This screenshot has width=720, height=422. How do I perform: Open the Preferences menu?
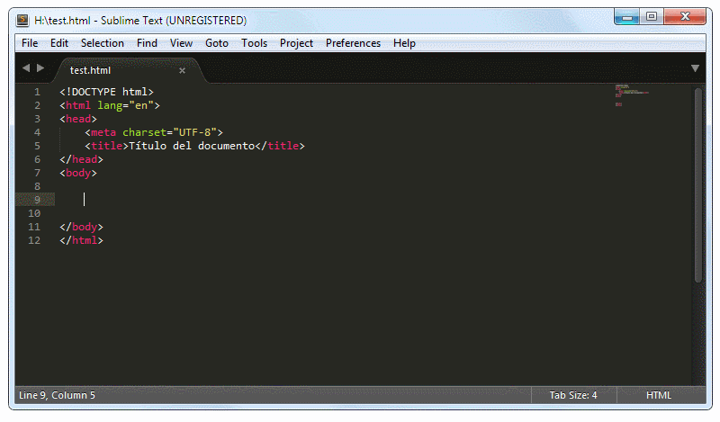[x=353, y=43]
